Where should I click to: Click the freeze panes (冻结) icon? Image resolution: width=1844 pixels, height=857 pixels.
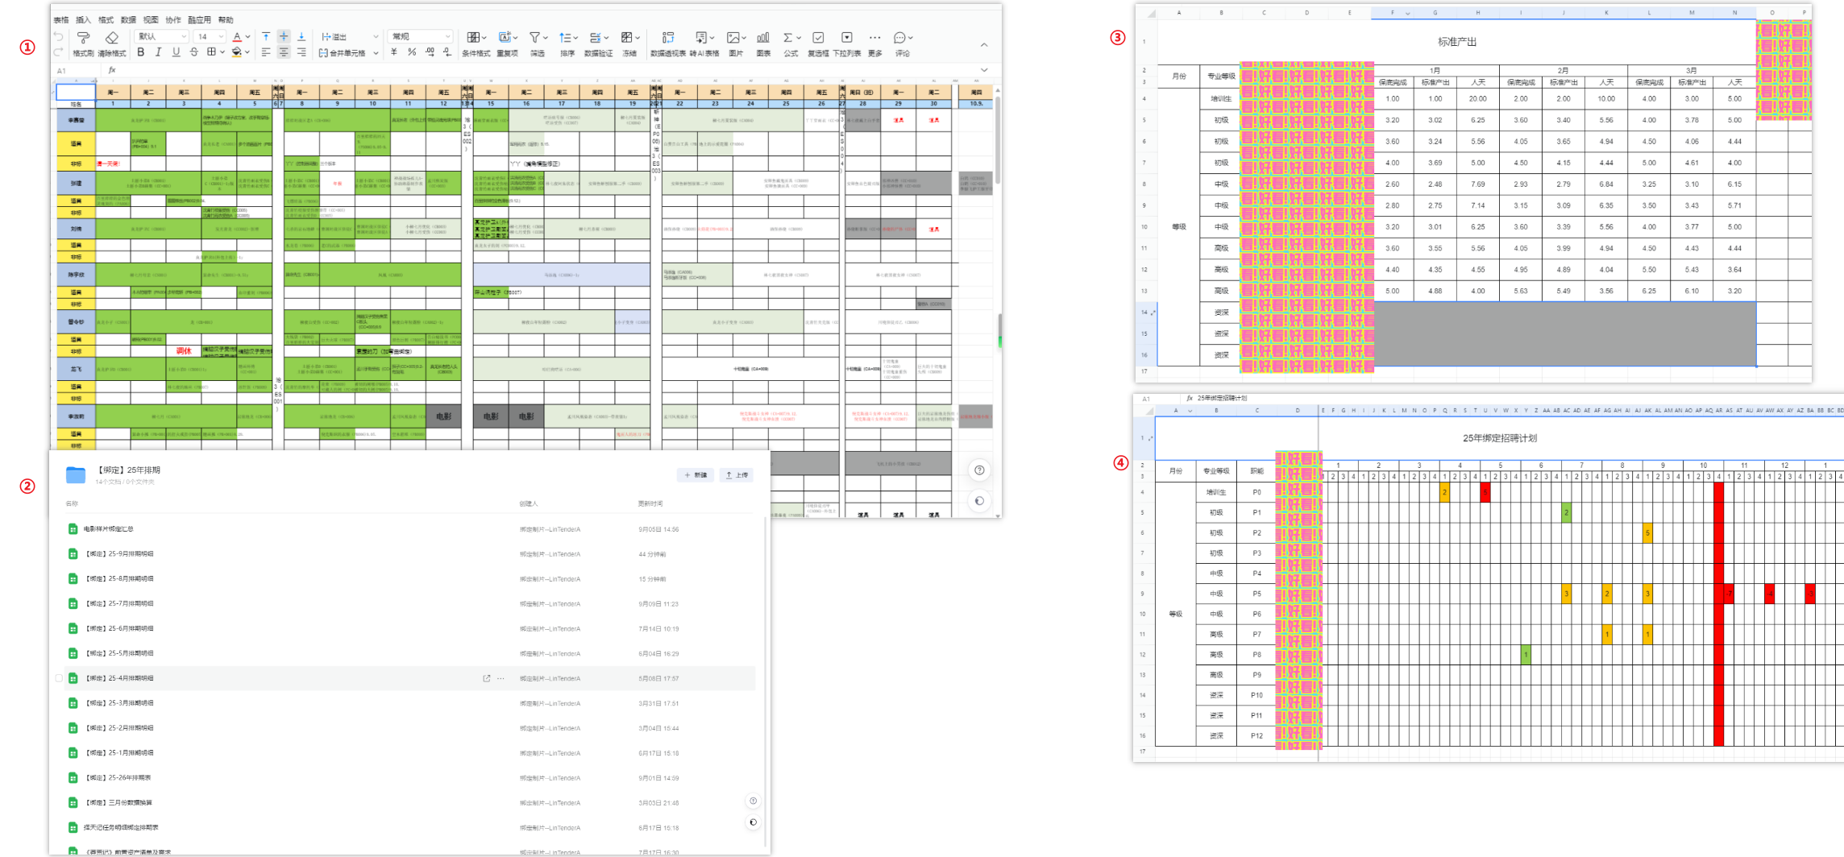627,38
